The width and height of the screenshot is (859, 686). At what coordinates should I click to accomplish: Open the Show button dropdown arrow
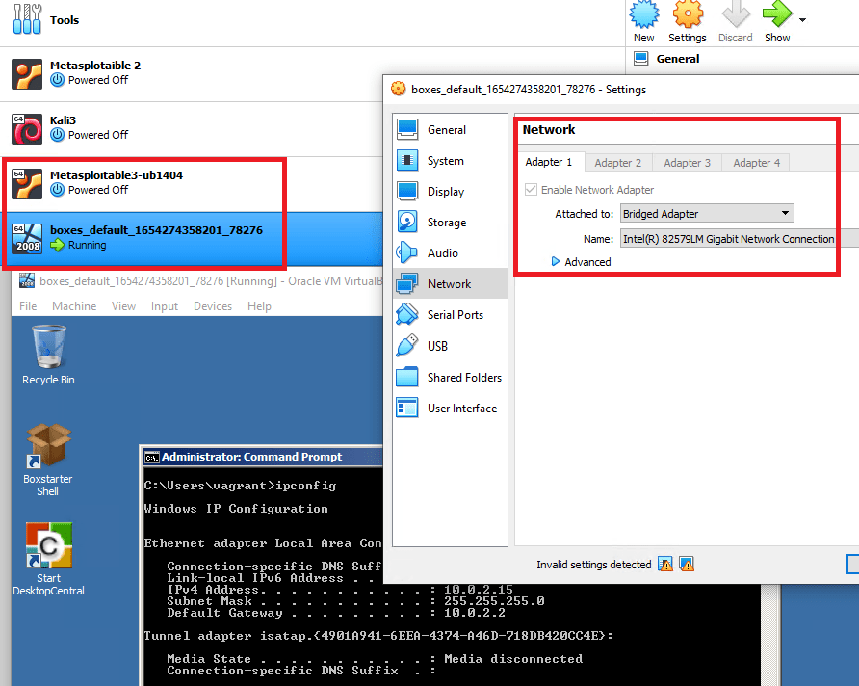point(802,20)
